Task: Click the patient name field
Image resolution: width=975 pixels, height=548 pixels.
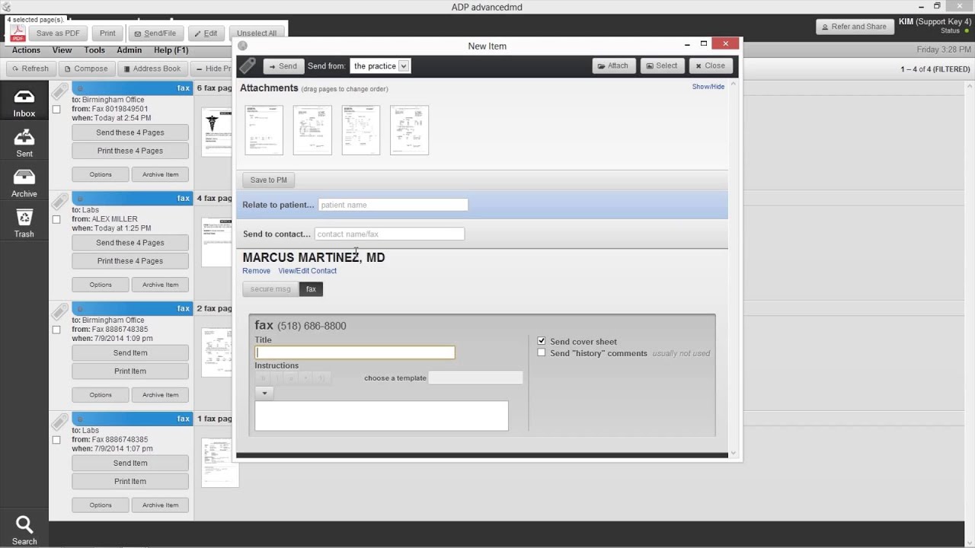Action: click(392, 205)
